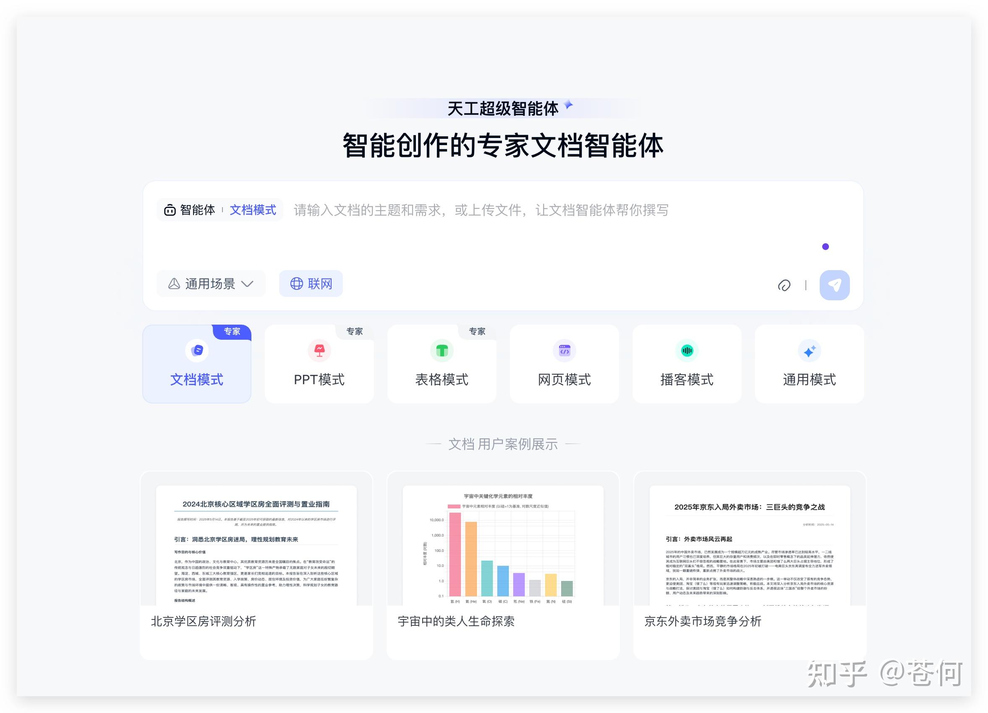The image size is (988, 713).
Task: Switch to PPT模式 tab
Action: click(319, 379)
